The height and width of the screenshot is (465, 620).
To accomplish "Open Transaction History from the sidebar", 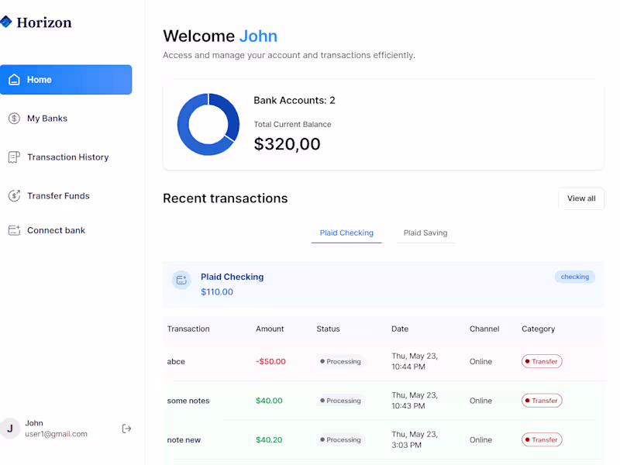I will [x=68, y=157].
